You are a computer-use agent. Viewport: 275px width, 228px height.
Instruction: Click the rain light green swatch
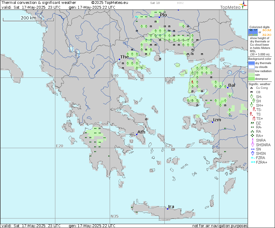251,75
